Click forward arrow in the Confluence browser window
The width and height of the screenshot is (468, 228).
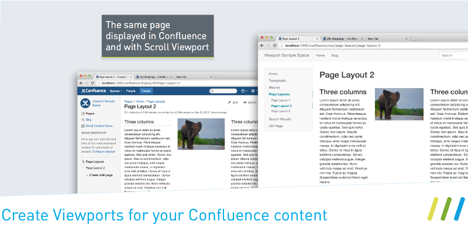(x=87, y=83)
